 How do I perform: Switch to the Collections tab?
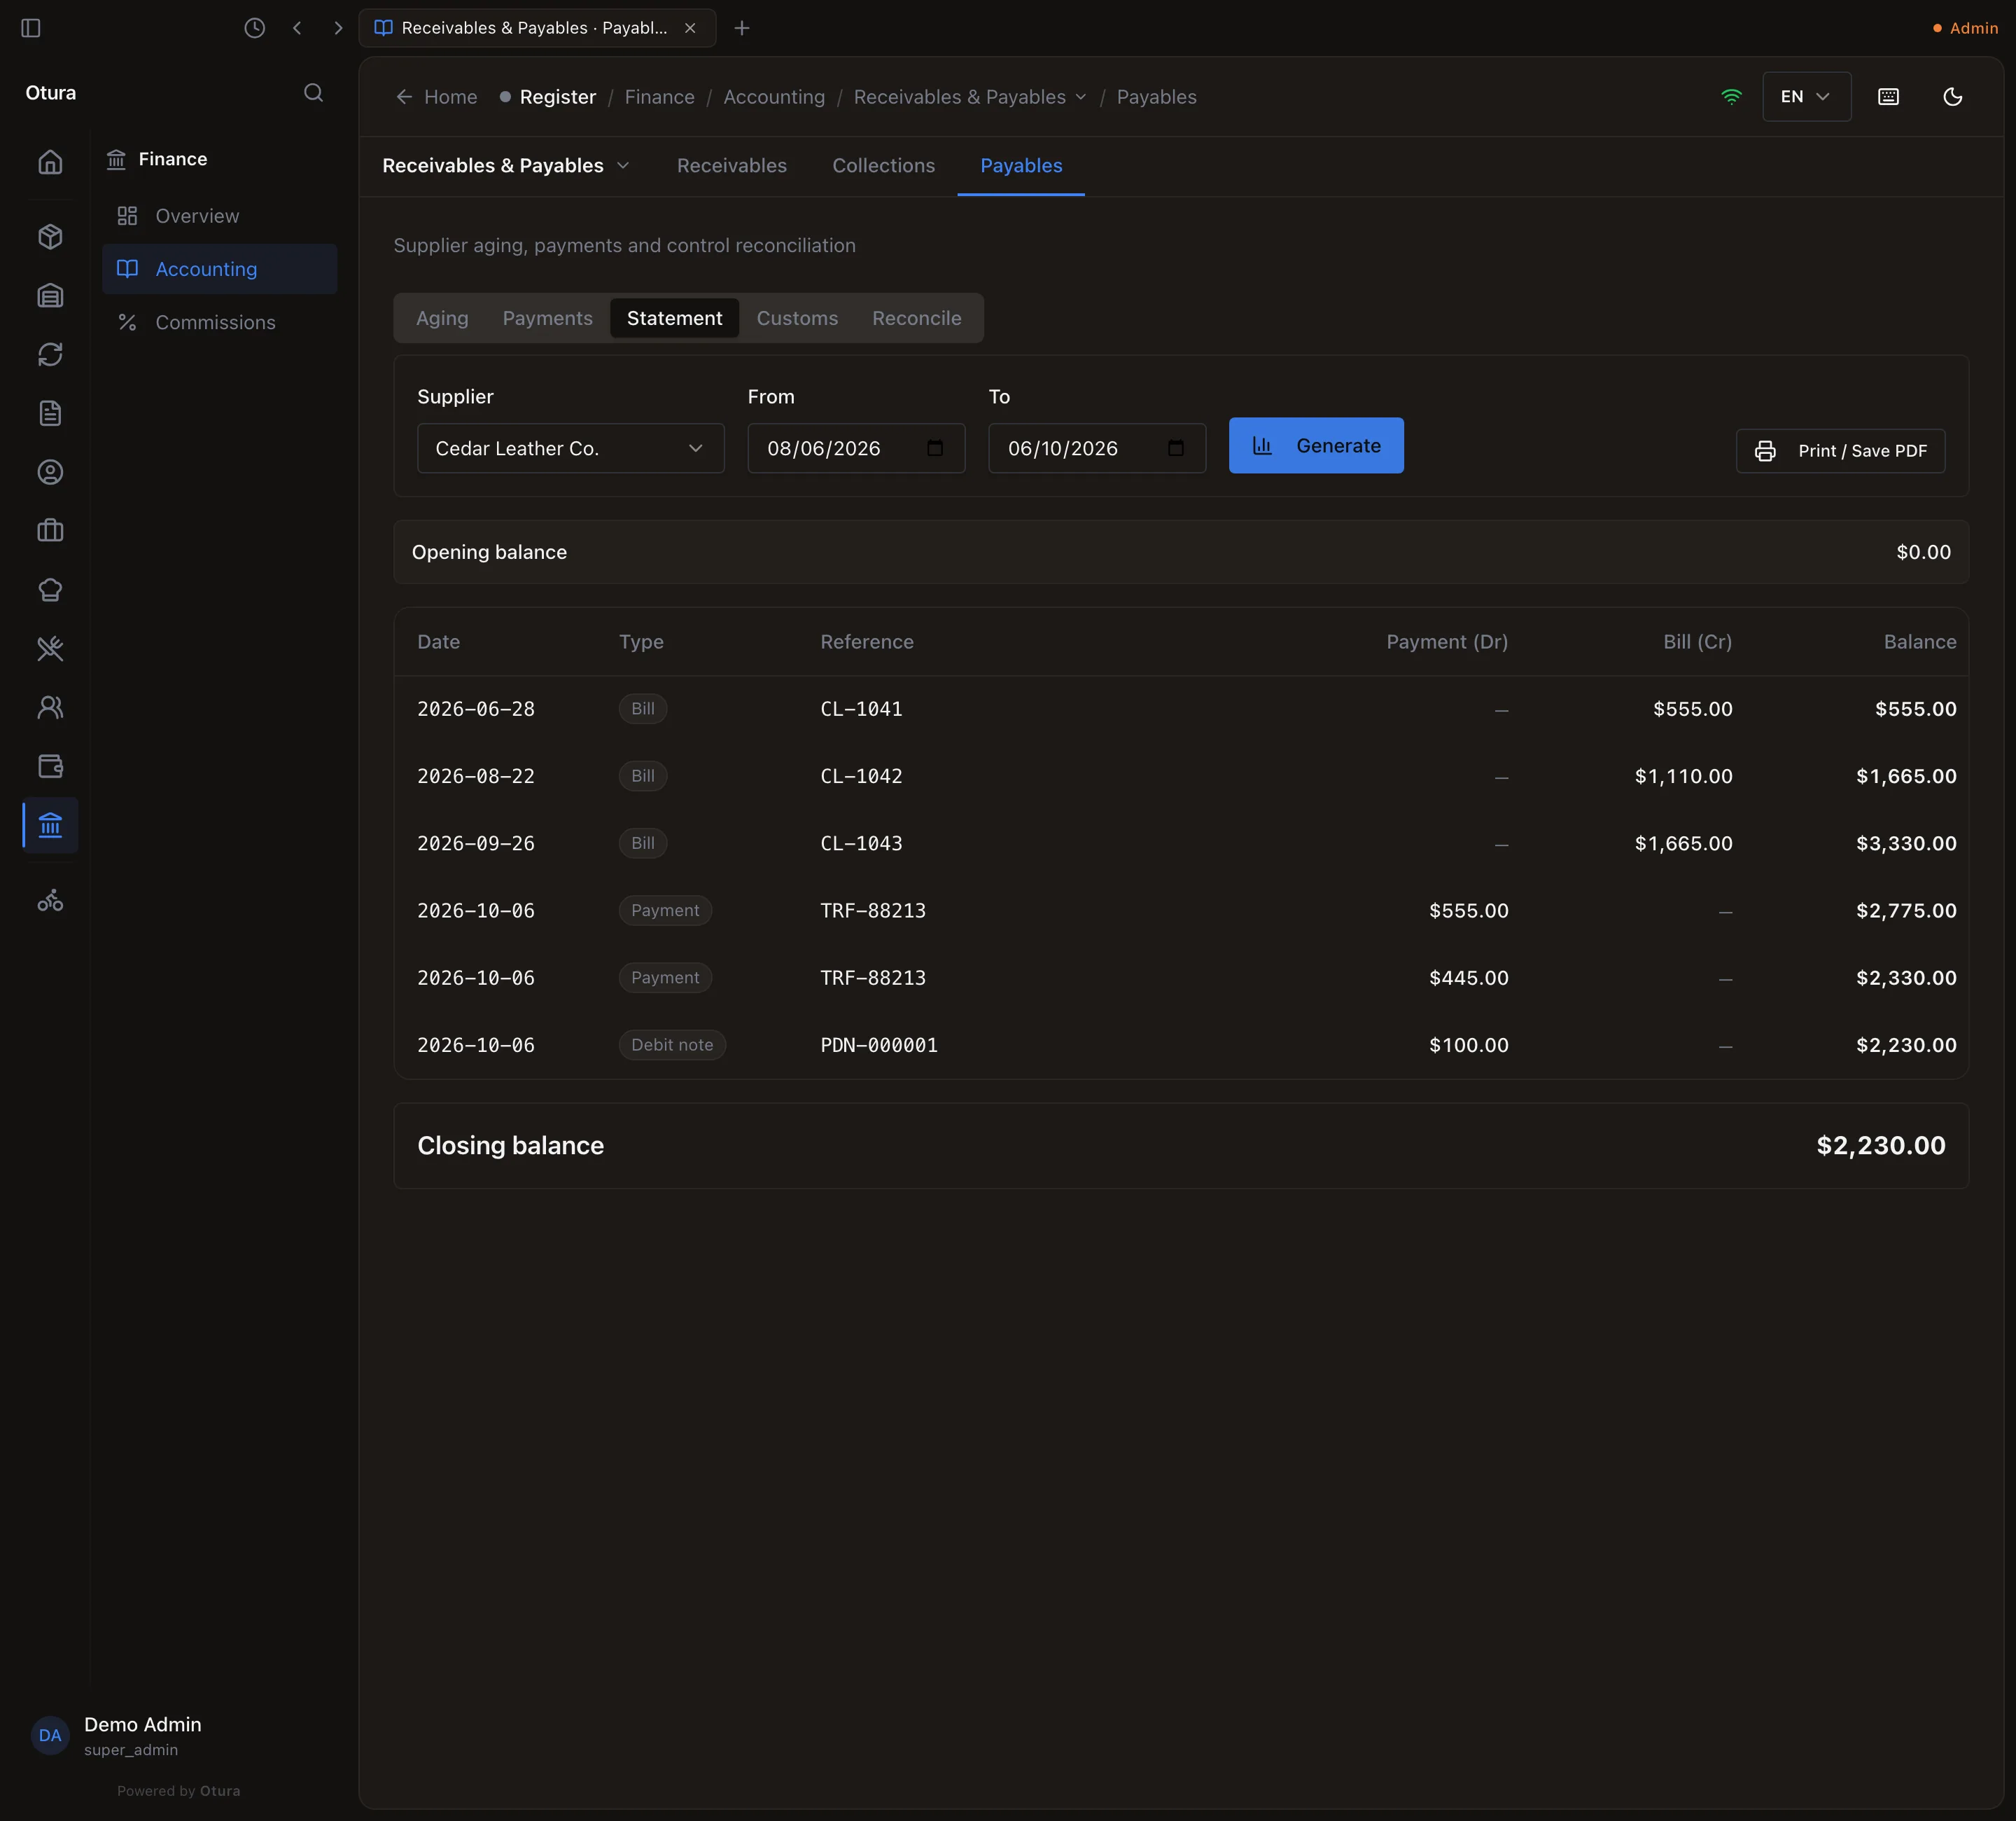883,166
